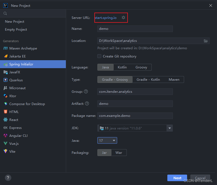
Task: Click the JDK folder icon
Action: pyautogui.click(x=102, y=128)
